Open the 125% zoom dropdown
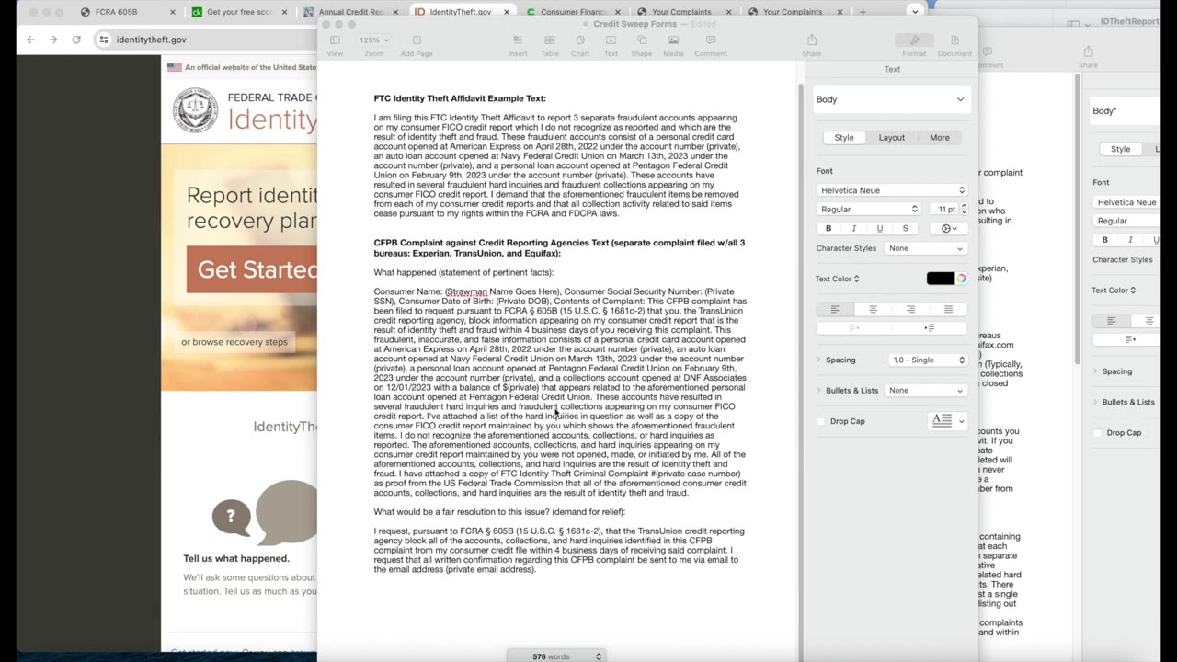Screen dimensions: 1177x662 [x=373, y=40]
